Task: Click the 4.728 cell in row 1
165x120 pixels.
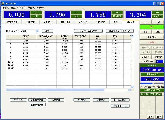Action: coord(26,41)
